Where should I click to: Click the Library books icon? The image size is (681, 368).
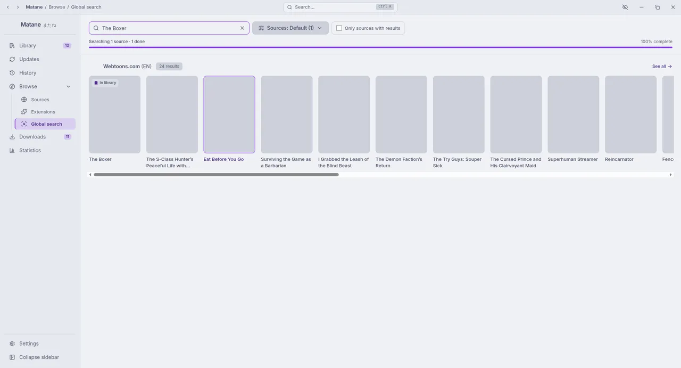coord(12,46)
